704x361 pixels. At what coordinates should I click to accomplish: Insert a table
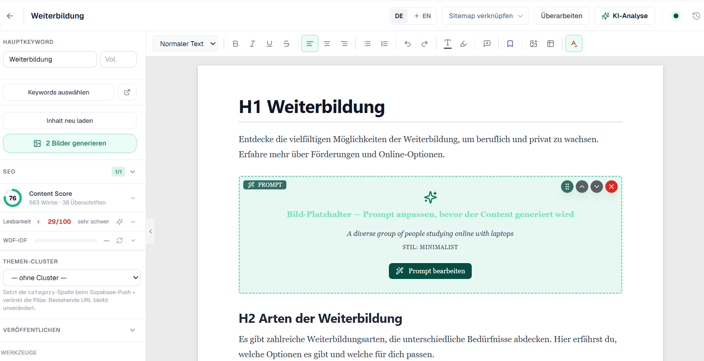pyautogui.click(x=550, y=43)
